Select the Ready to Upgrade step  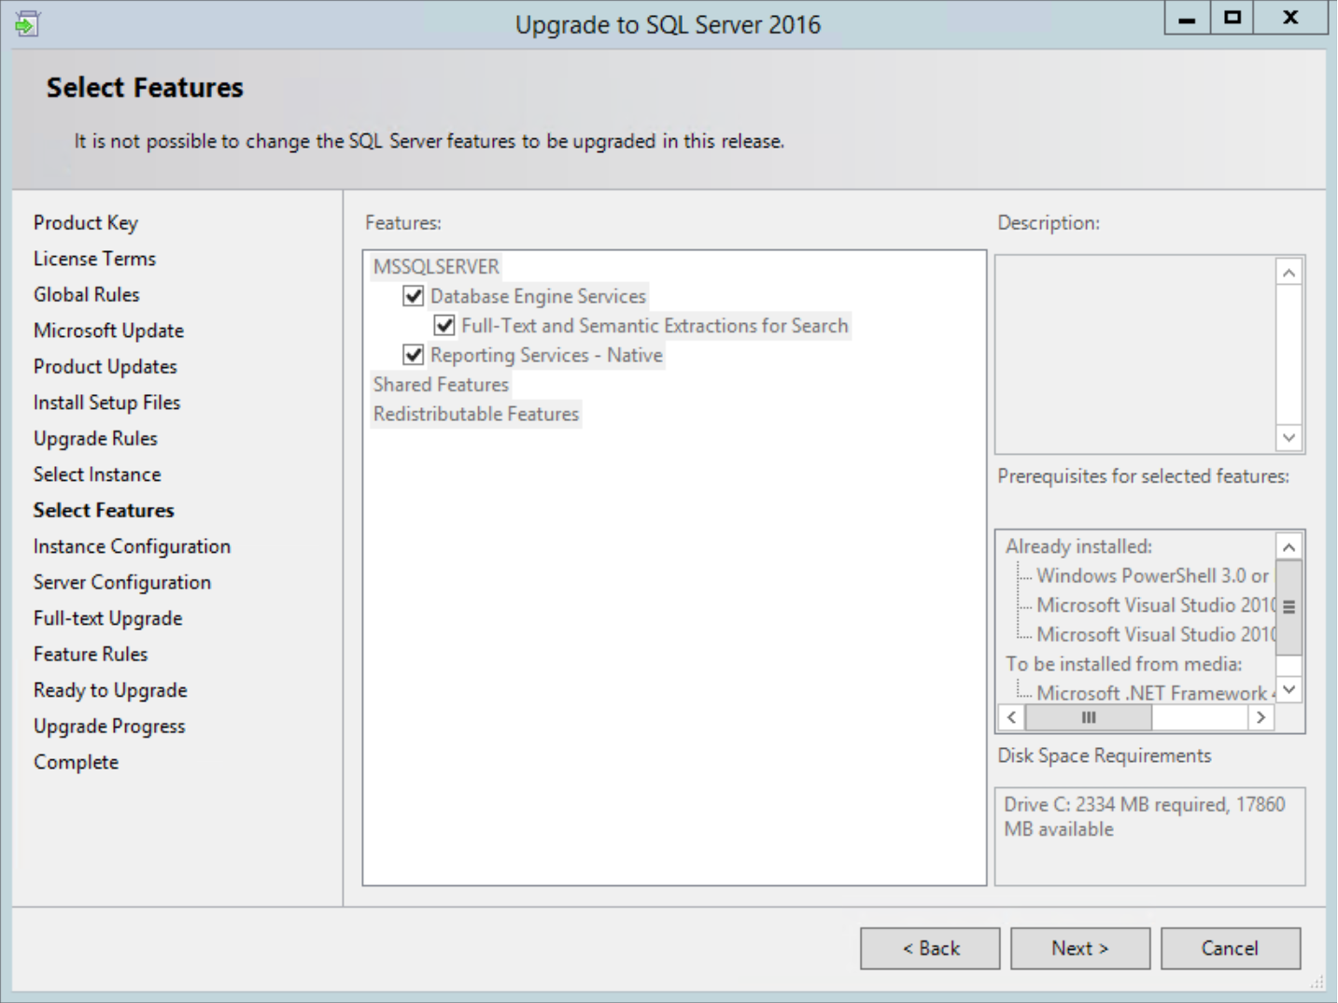click(110, 690)
